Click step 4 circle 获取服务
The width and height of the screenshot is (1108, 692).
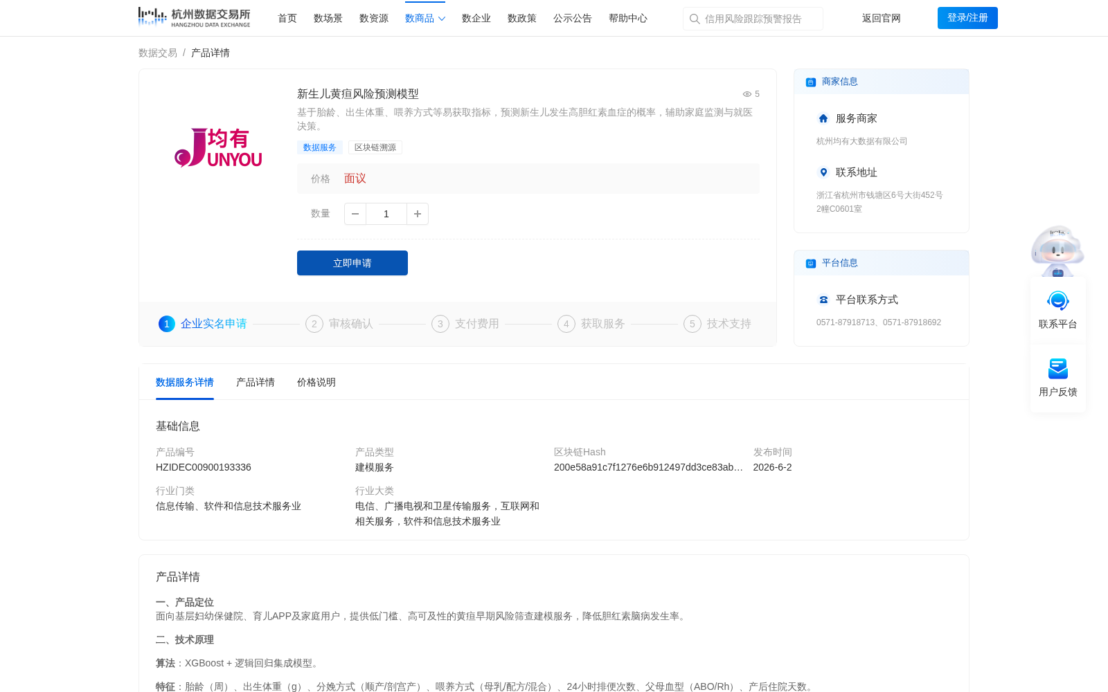pos(566,324)
